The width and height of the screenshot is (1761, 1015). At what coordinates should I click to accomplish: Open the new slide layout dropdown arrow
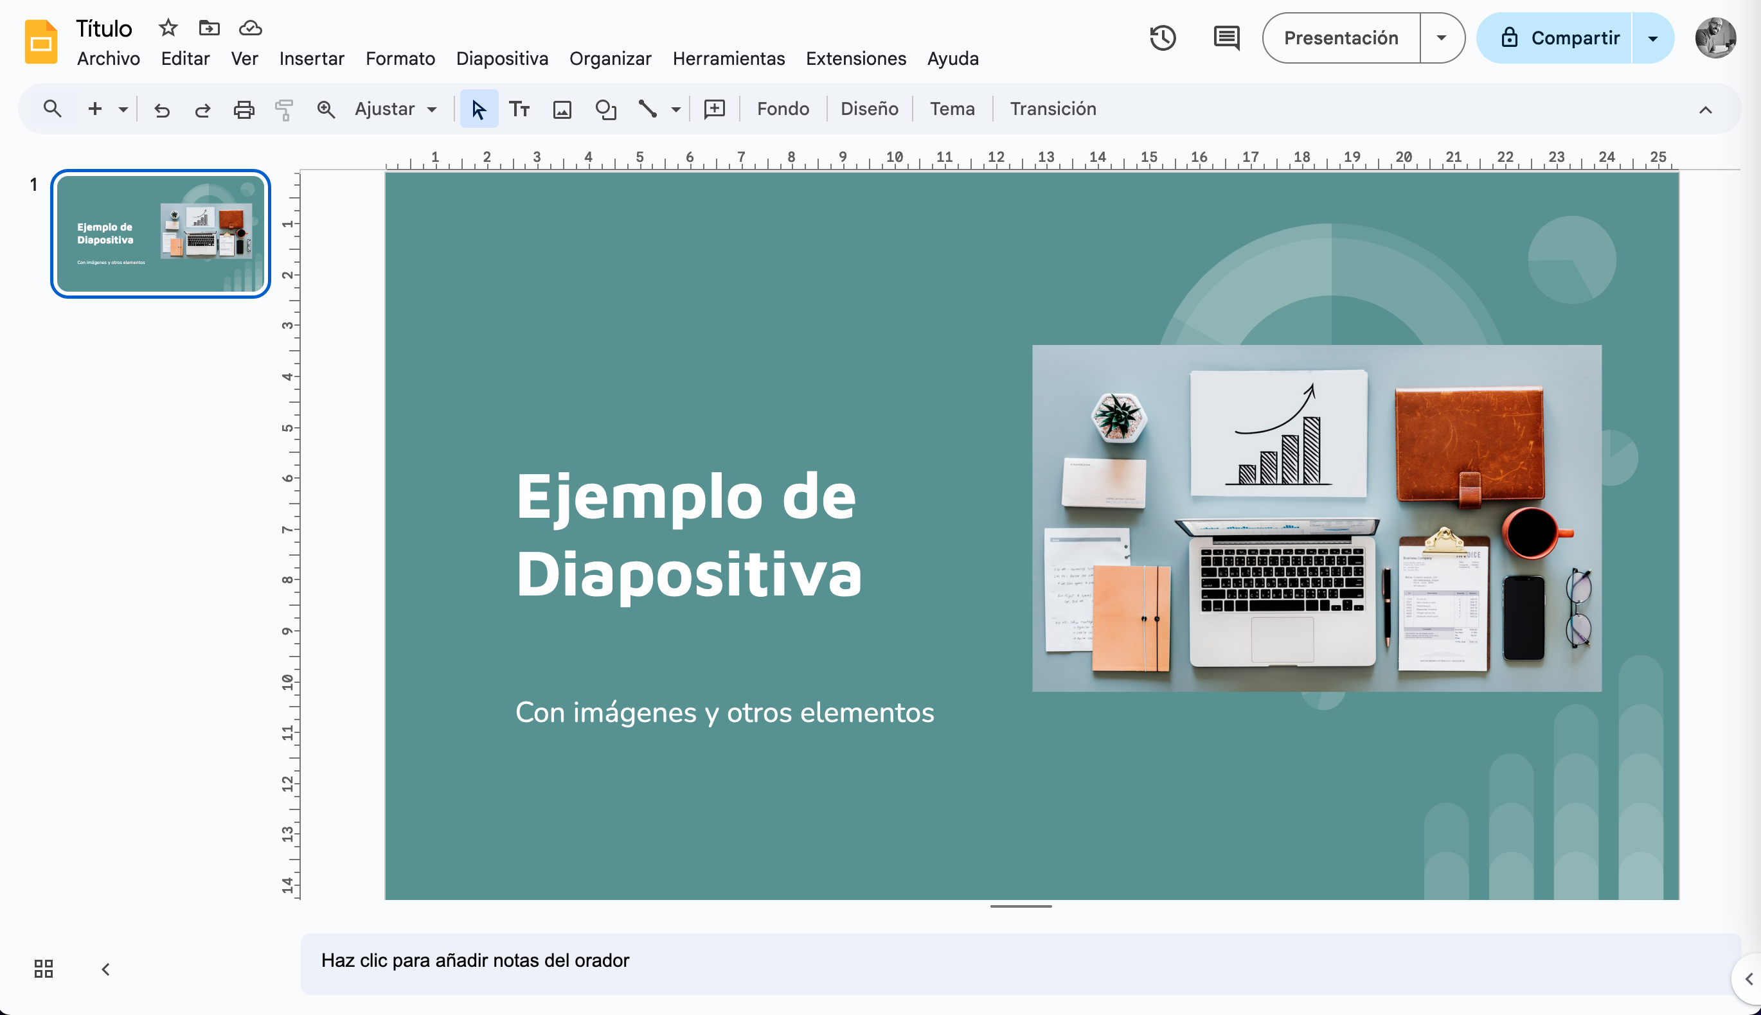pos(123,109)
